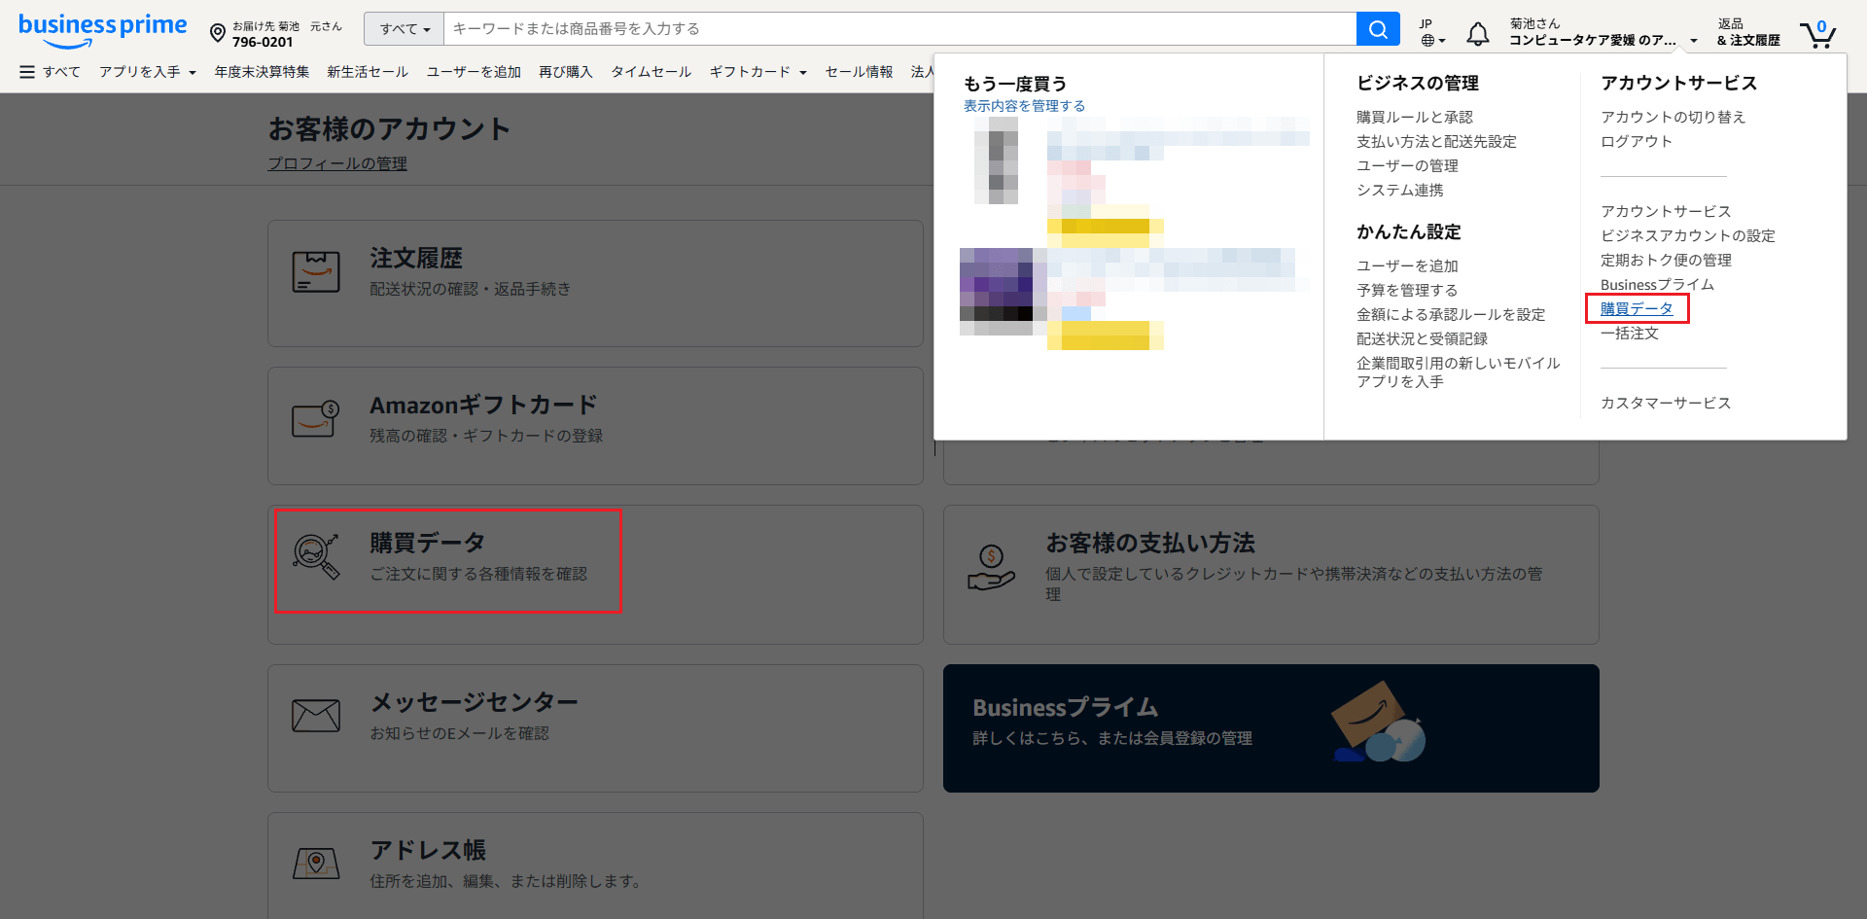This screenshot has height=919, width=1867.
Task: Choose ログアウト from account services
Action: (x=1637, y=141)
